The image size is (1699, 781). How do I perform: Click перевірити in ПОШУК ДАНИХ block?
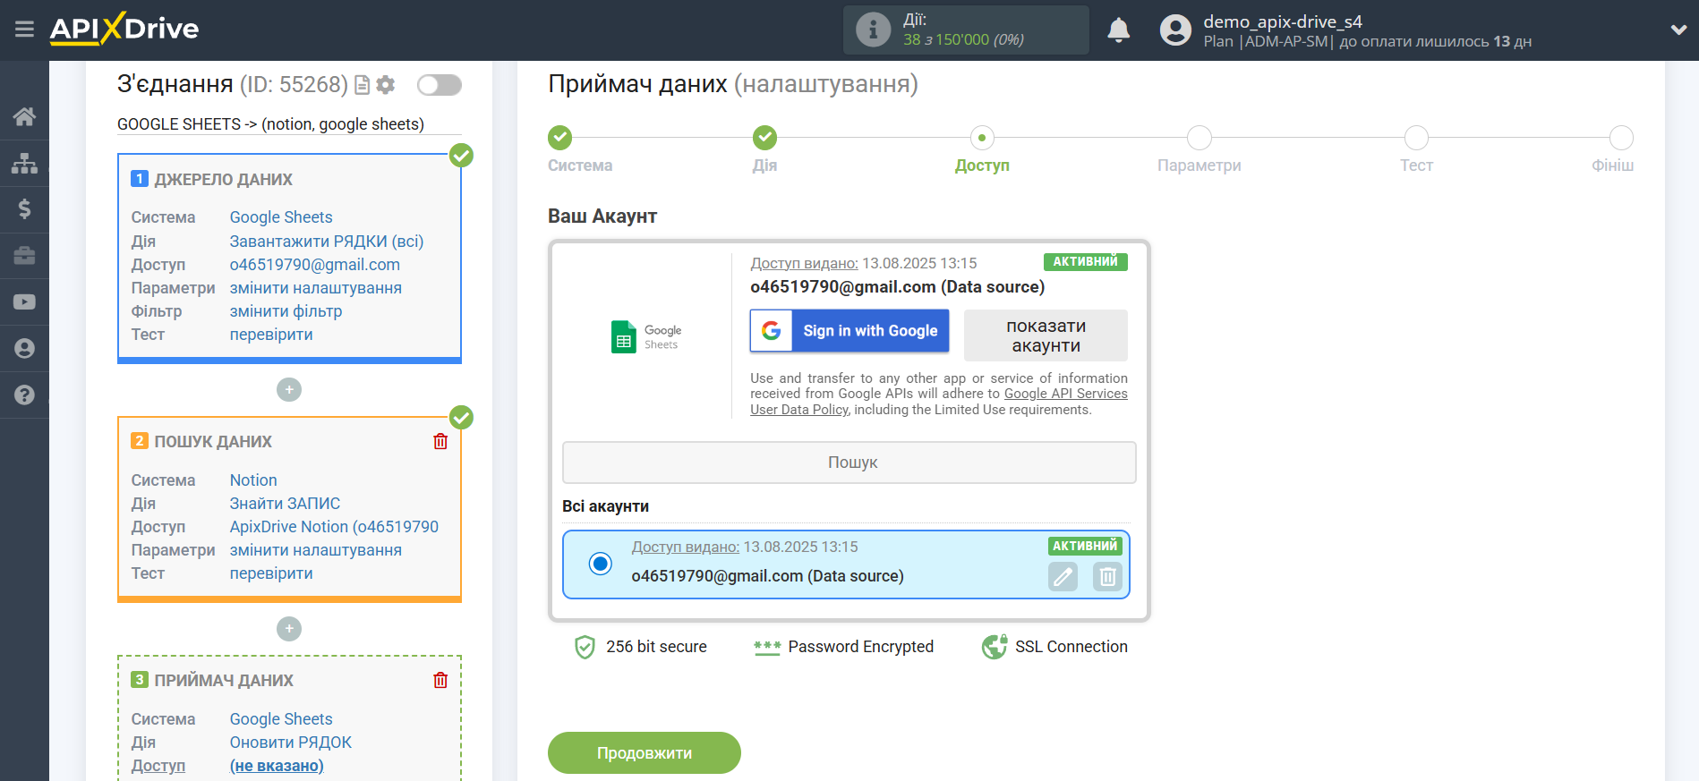point(271,573)
